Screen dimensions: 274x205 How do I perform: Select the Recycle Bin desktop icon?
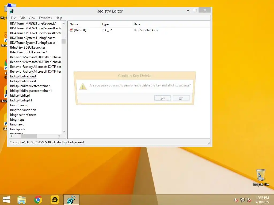click(x=261, y=177)
